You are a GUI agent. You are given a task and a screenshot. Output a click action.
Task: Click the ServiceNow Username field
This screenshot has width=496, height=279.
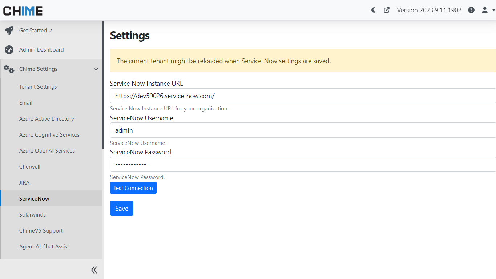303,130
